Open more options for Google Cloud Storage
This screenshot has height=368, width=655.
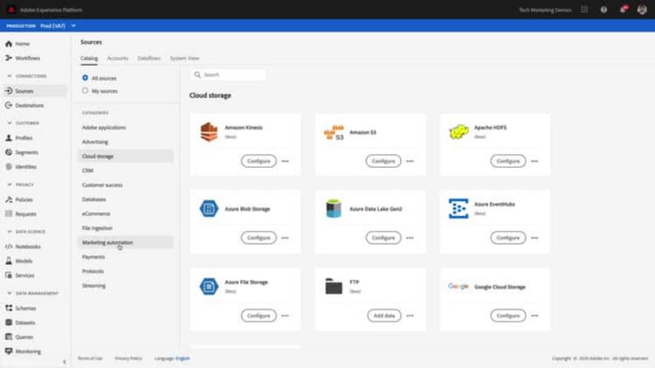[534, 316]
